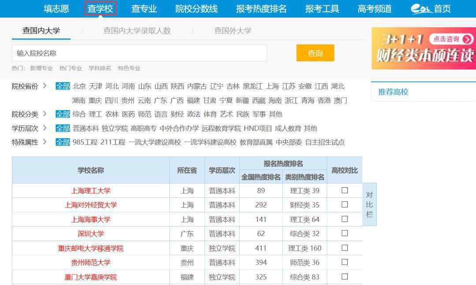Tick the compare checkbox for 厦门大学嘉庚学院
This screenshot has width=476, height=285.
(345, 277)
